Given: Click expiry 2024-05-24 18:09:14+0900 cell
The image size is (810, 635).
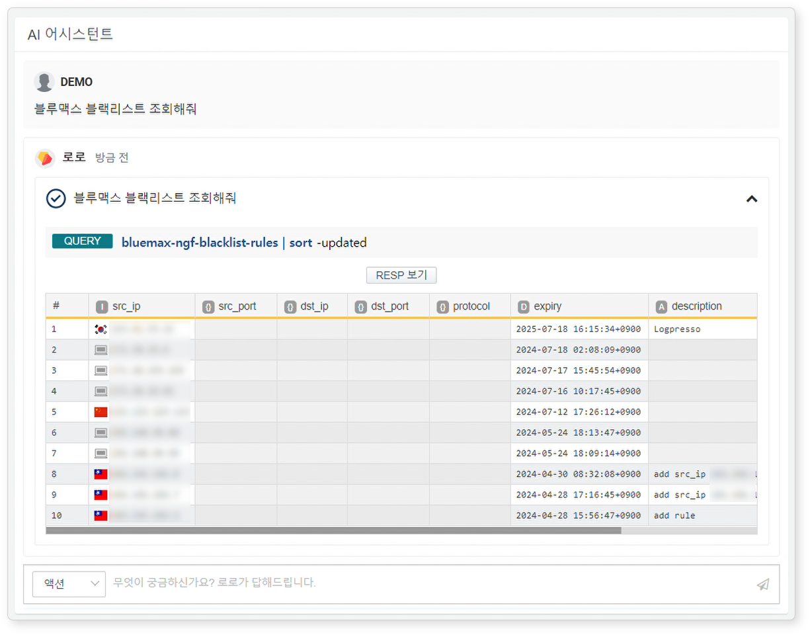Looking at the screenshot, I should click(x=579, y=453).
